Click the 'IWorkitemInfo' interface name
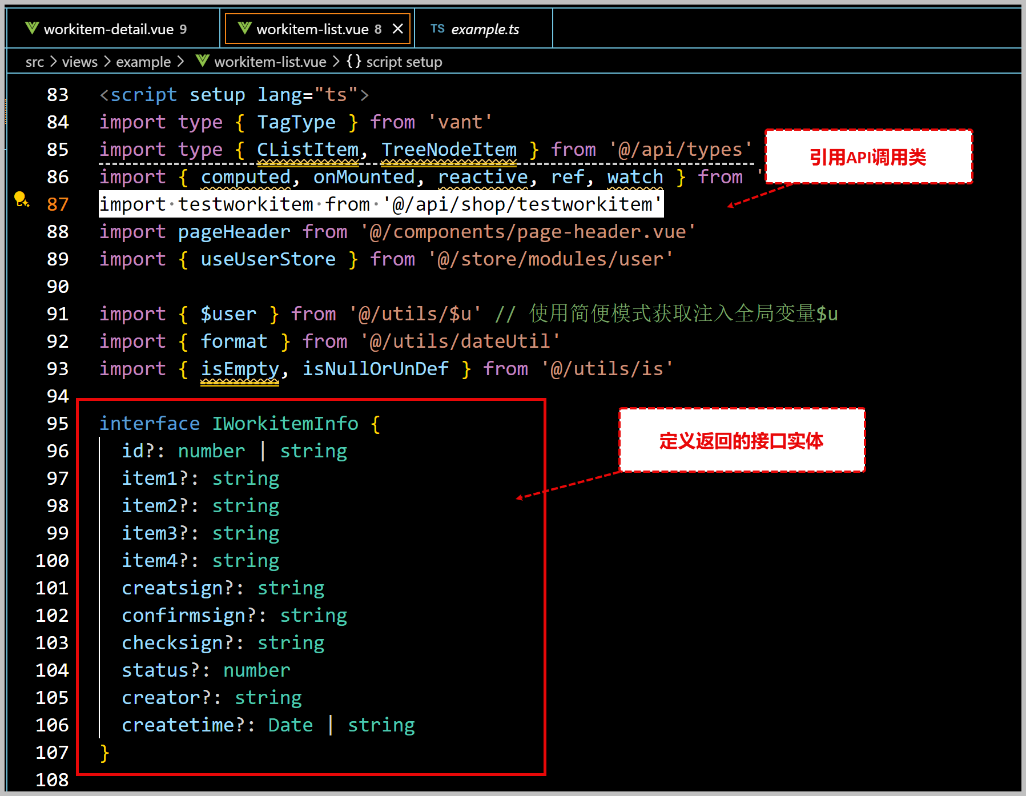1026x796 pixels. pyautogui.click(x=285, y=424)
